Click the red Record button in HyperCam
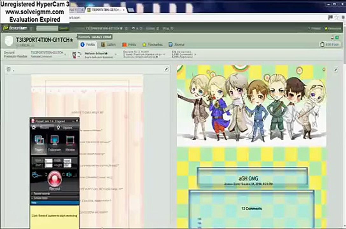Viewport: 346px width, 229px height. point(54,178)
